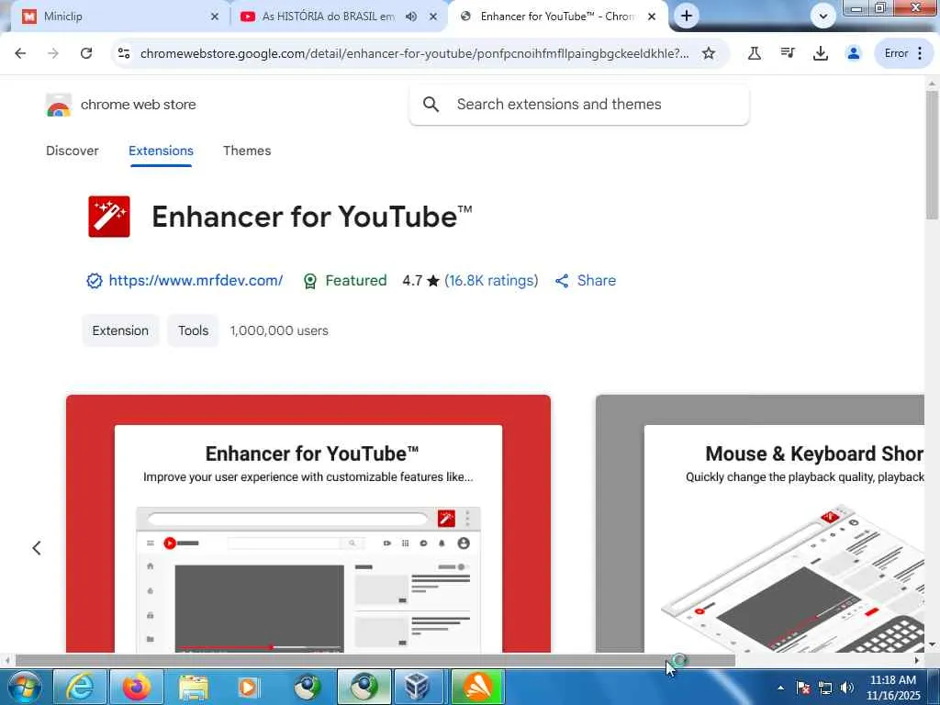Click the Tools category chip
Image resolution: width=940 pixels, height=705 pixels.
pos(193,330)
